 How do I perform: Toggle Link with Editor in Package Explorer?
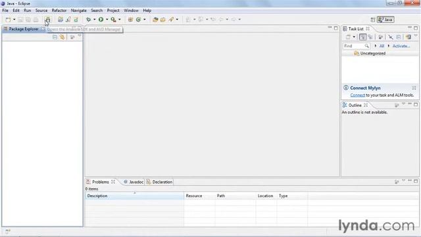pos(62,38)
